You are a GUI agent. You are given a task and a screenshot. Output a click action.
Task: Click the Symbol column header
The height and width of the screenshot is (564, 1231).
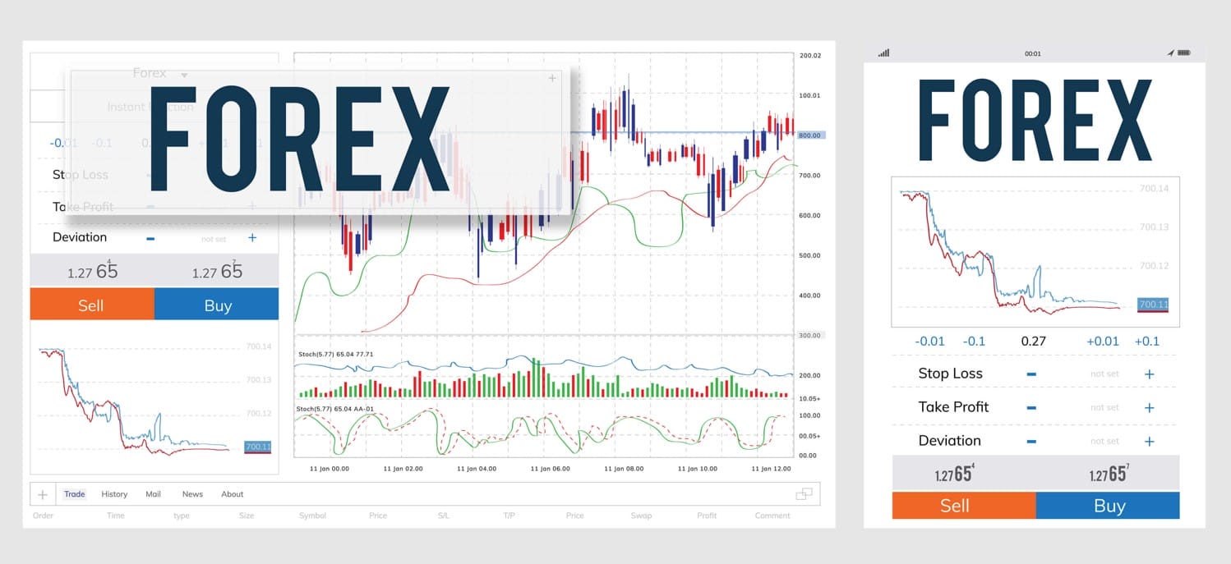(312, 516)
